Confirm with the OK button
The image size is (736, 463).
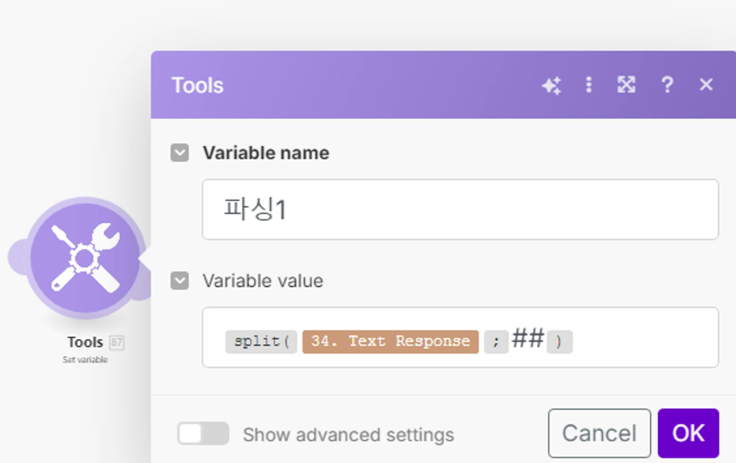pyautogui.click(x=688, y=433)
